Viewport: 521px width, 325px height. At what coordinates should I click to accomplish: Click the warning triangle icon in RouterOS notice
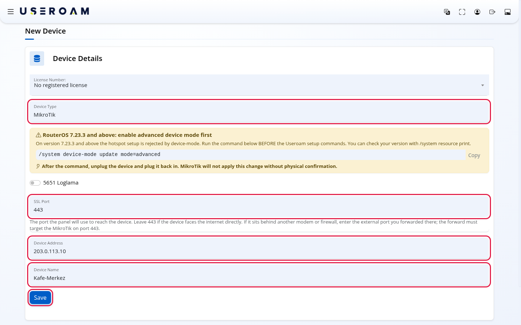(38, 135)
